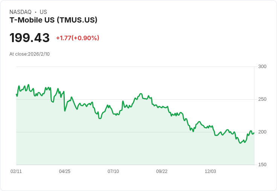
Task: Click the At close:2026/2/10 timestamp
Action: (29, 54)
